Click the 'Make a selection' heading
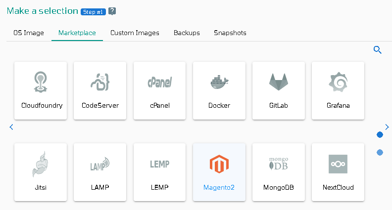Viewport: 392px width, 210px height. point(43,11)
